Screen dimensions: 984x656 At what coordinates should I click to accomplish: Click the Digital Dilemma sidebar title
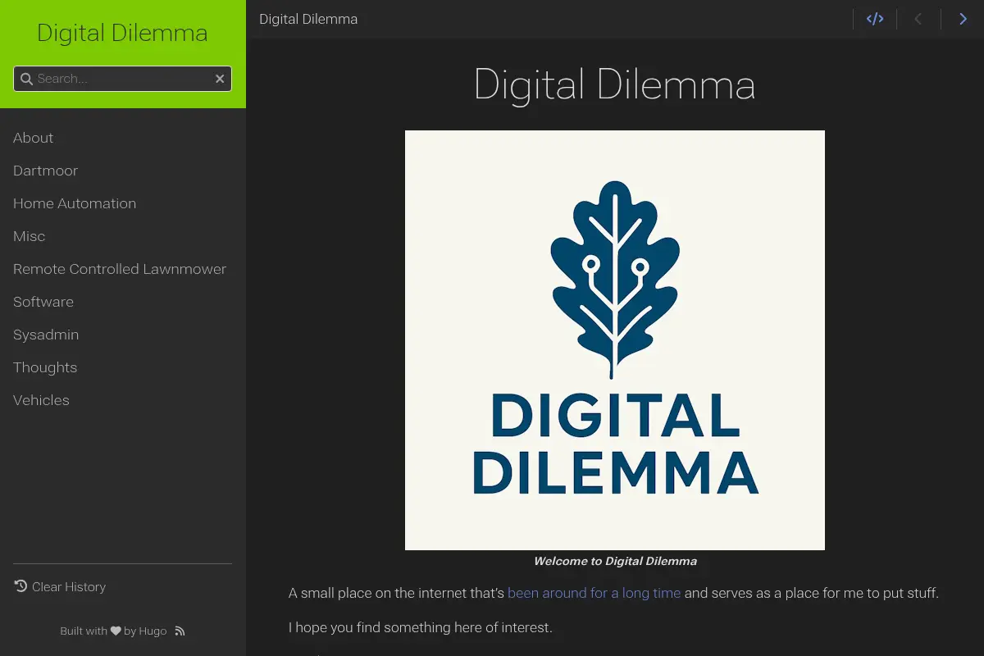click(122, 33)
